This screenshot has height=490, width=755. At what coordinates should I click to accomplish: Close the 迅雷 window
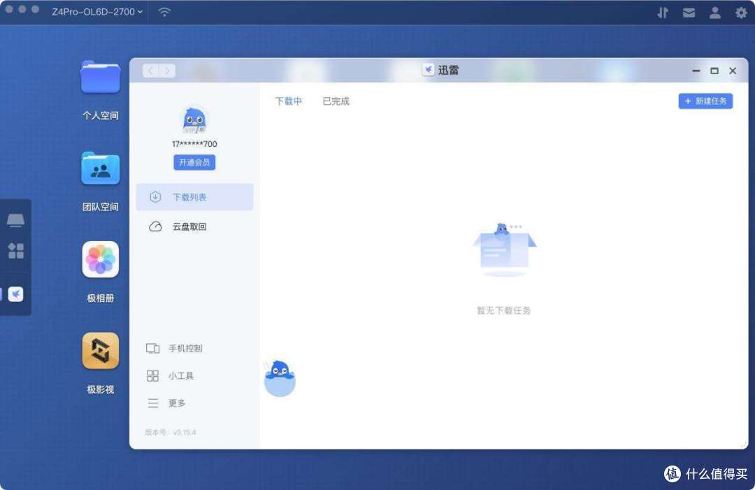pos(733,71)
